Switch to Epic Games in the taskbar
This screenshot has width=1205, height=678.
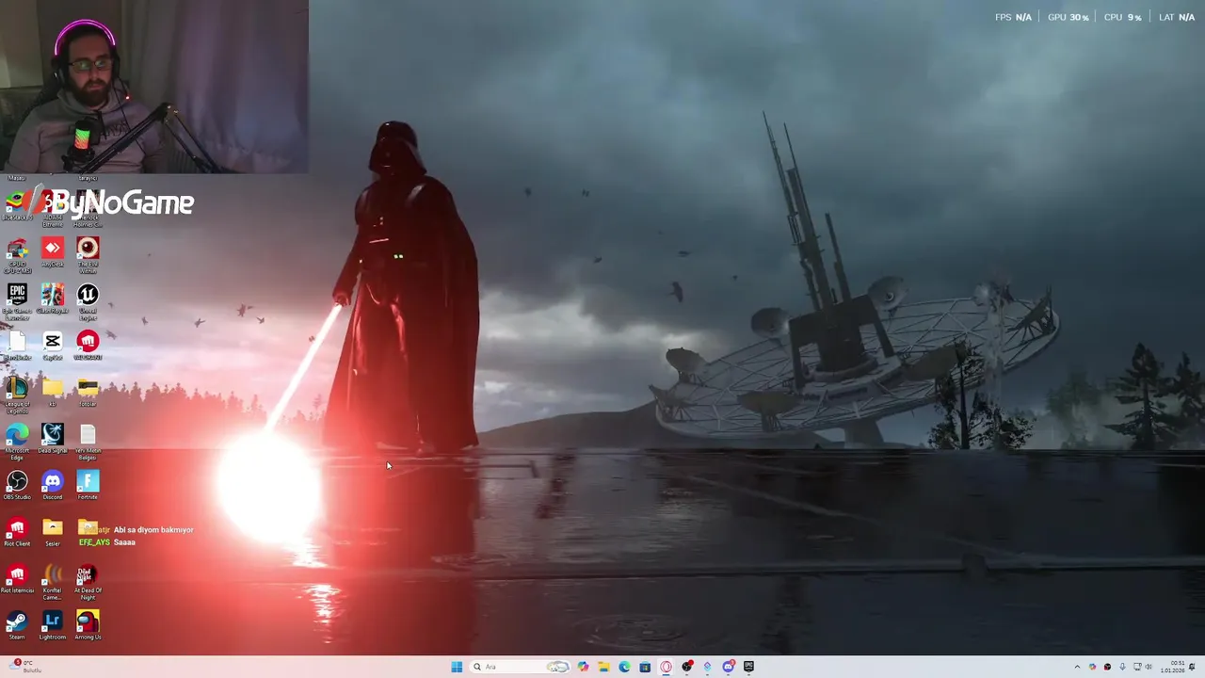coord(748,667)
